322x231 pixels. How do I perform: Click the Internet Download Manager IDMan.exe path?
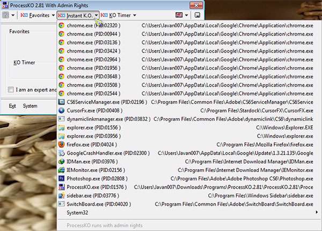249,162
